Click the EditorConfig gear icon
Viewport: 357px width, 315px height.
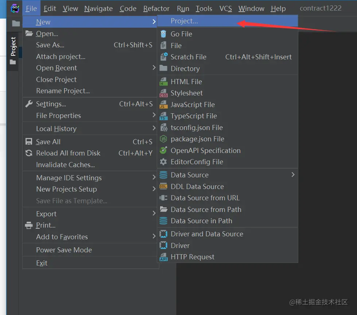coord(163,162)
